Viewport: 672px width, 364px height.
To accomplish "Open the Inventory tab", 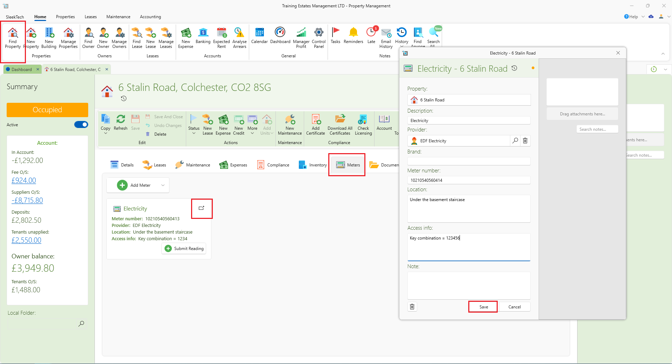I will coord(313,165).
